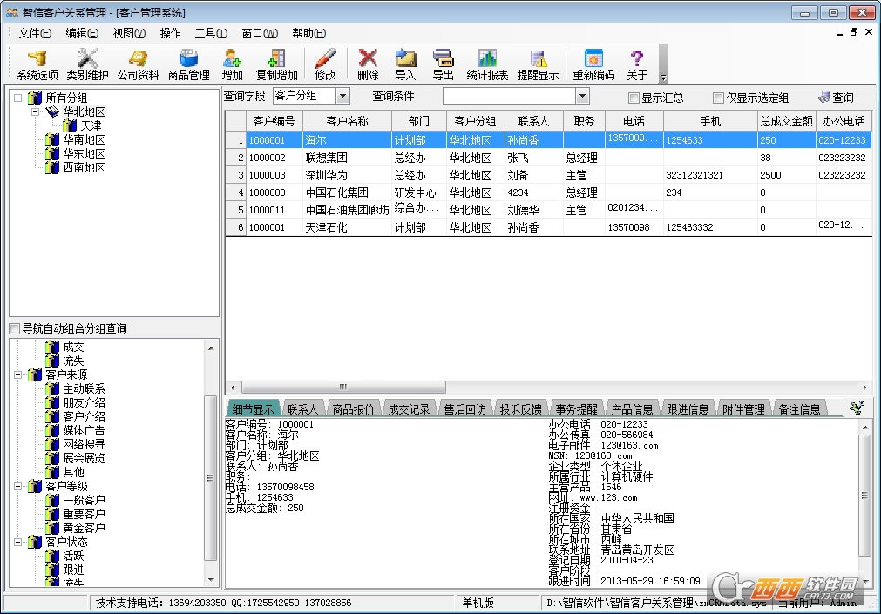
Task: Open the 窗口(W) menu
Action: 260,33
